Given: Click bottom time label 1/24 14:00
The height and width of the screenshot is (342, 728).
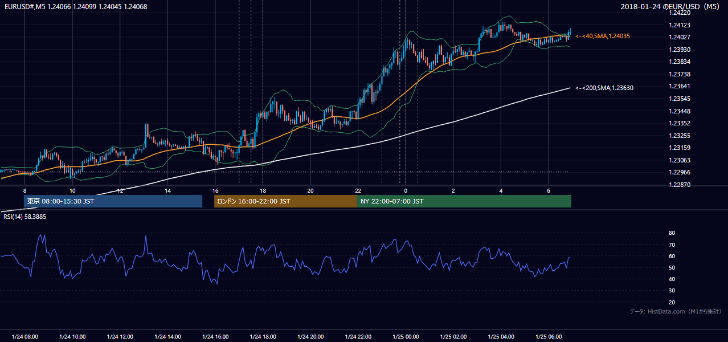Looking at the screenshot, I should (168, 337).
